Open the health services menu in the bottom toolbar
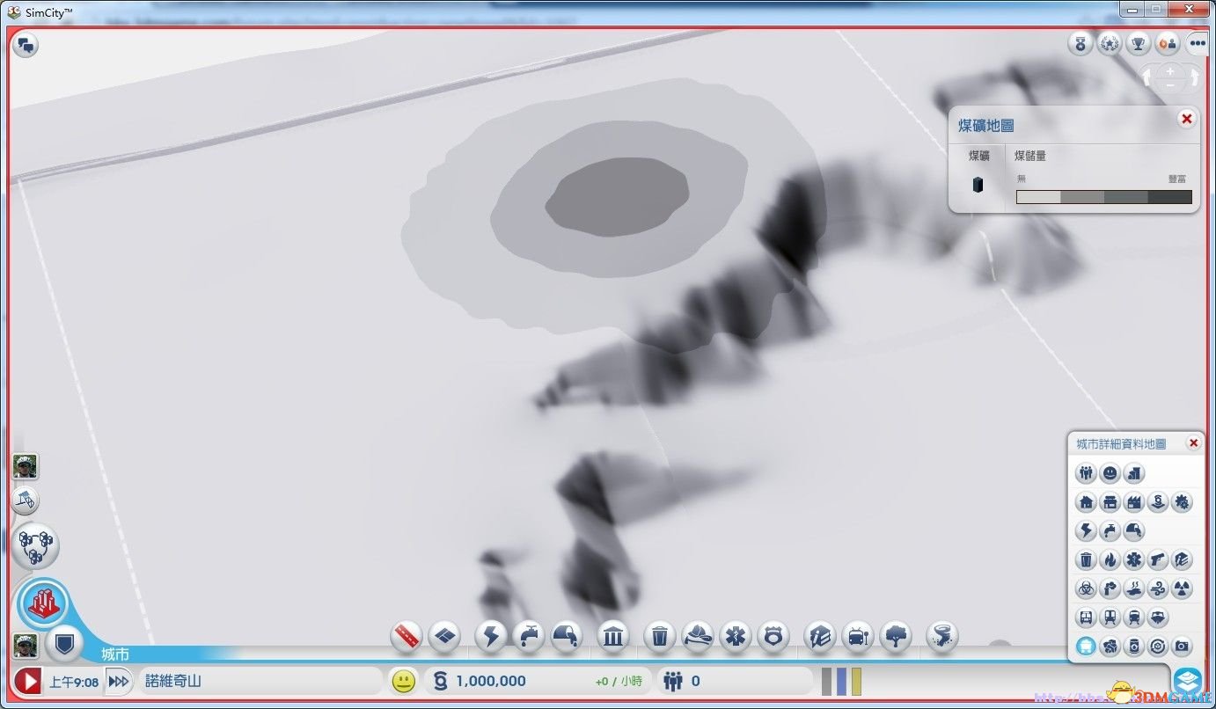This screenshot has width=1216, height=709. 736,635
